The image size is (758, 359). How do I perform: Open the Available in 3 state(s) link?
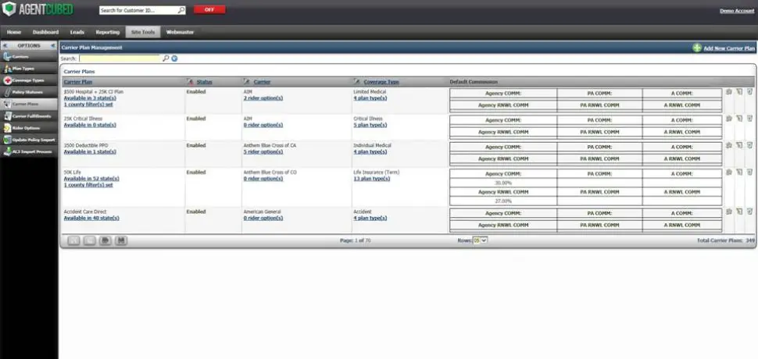[x=90, y=98]
